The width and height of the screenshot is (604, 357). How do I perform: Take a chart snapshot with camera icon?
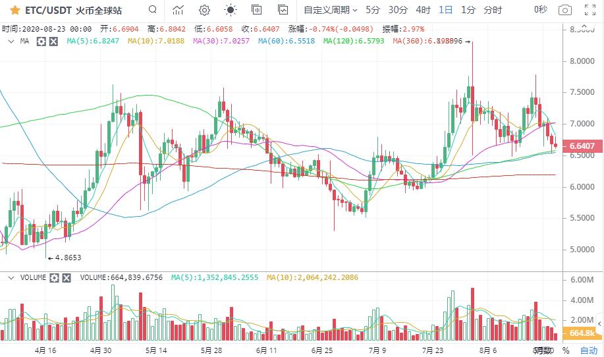(x=564, y=10)
